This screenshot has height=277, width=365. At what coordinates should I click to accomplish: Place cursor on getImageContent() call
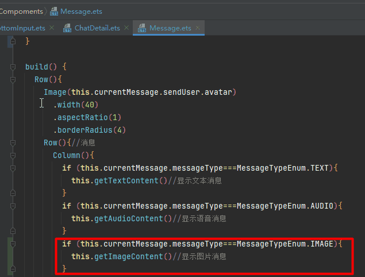pyautogui.click(x=127, y=256)
